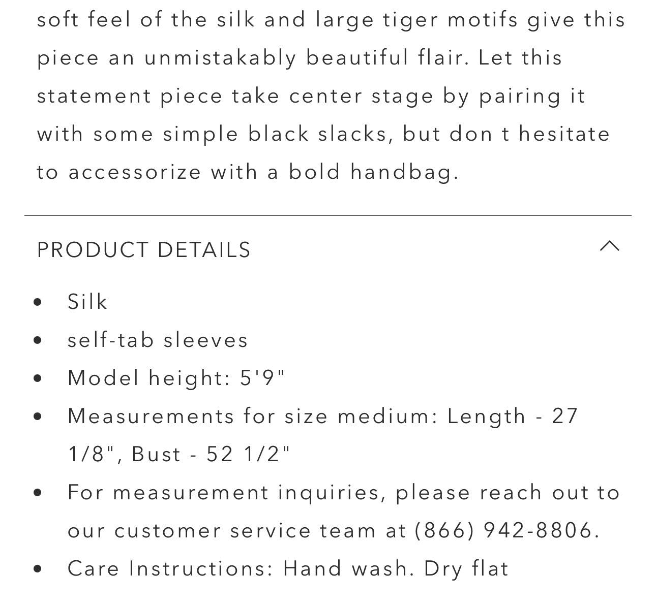The image size is (656, 607).
Task: Click the Model height 5'9" line
Action: [x=176, y=378]
